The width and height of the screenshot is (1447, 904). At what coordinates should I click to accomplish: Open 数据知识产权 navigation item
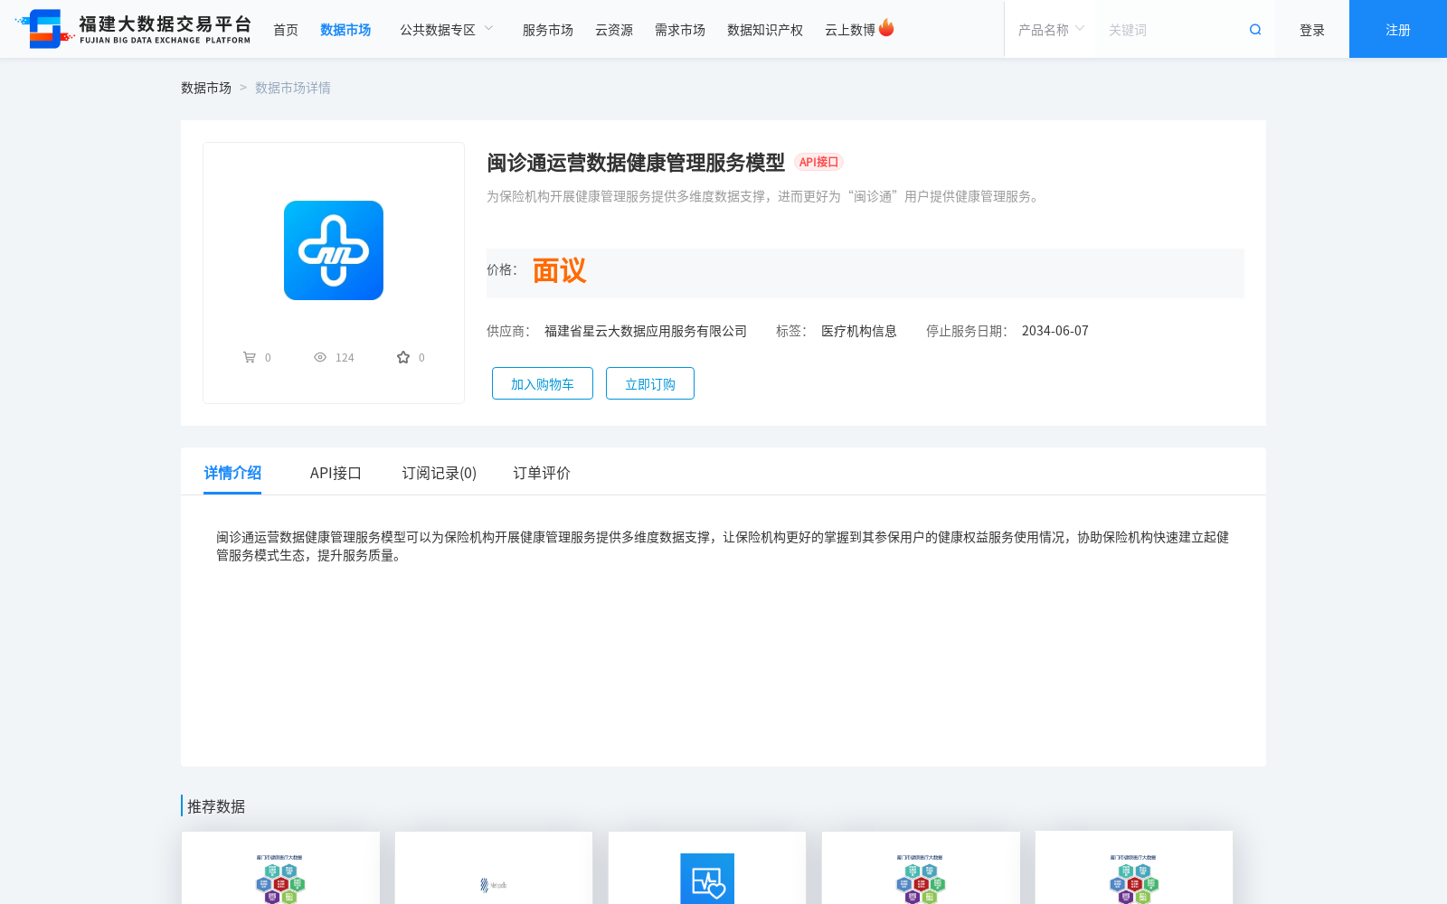coord(765,30)
